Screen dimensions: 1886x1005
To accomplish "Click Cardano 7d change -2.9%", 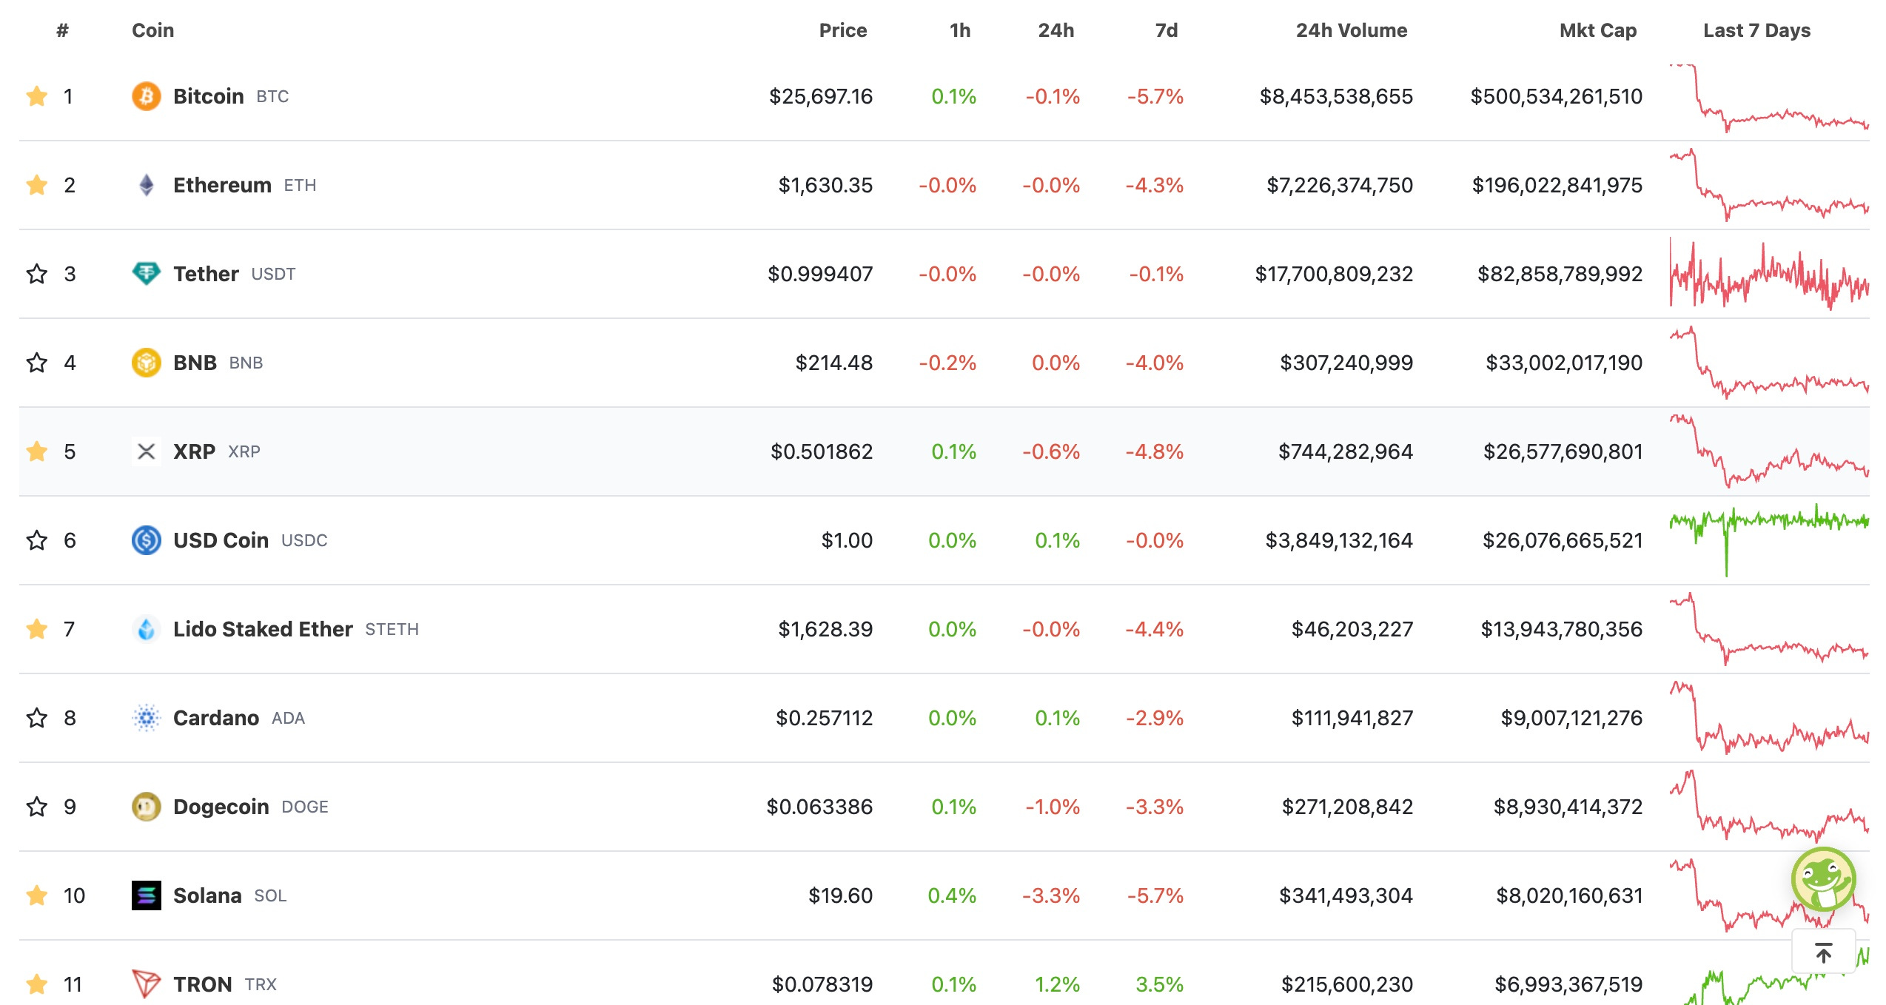I will (x=1155, y=718).
